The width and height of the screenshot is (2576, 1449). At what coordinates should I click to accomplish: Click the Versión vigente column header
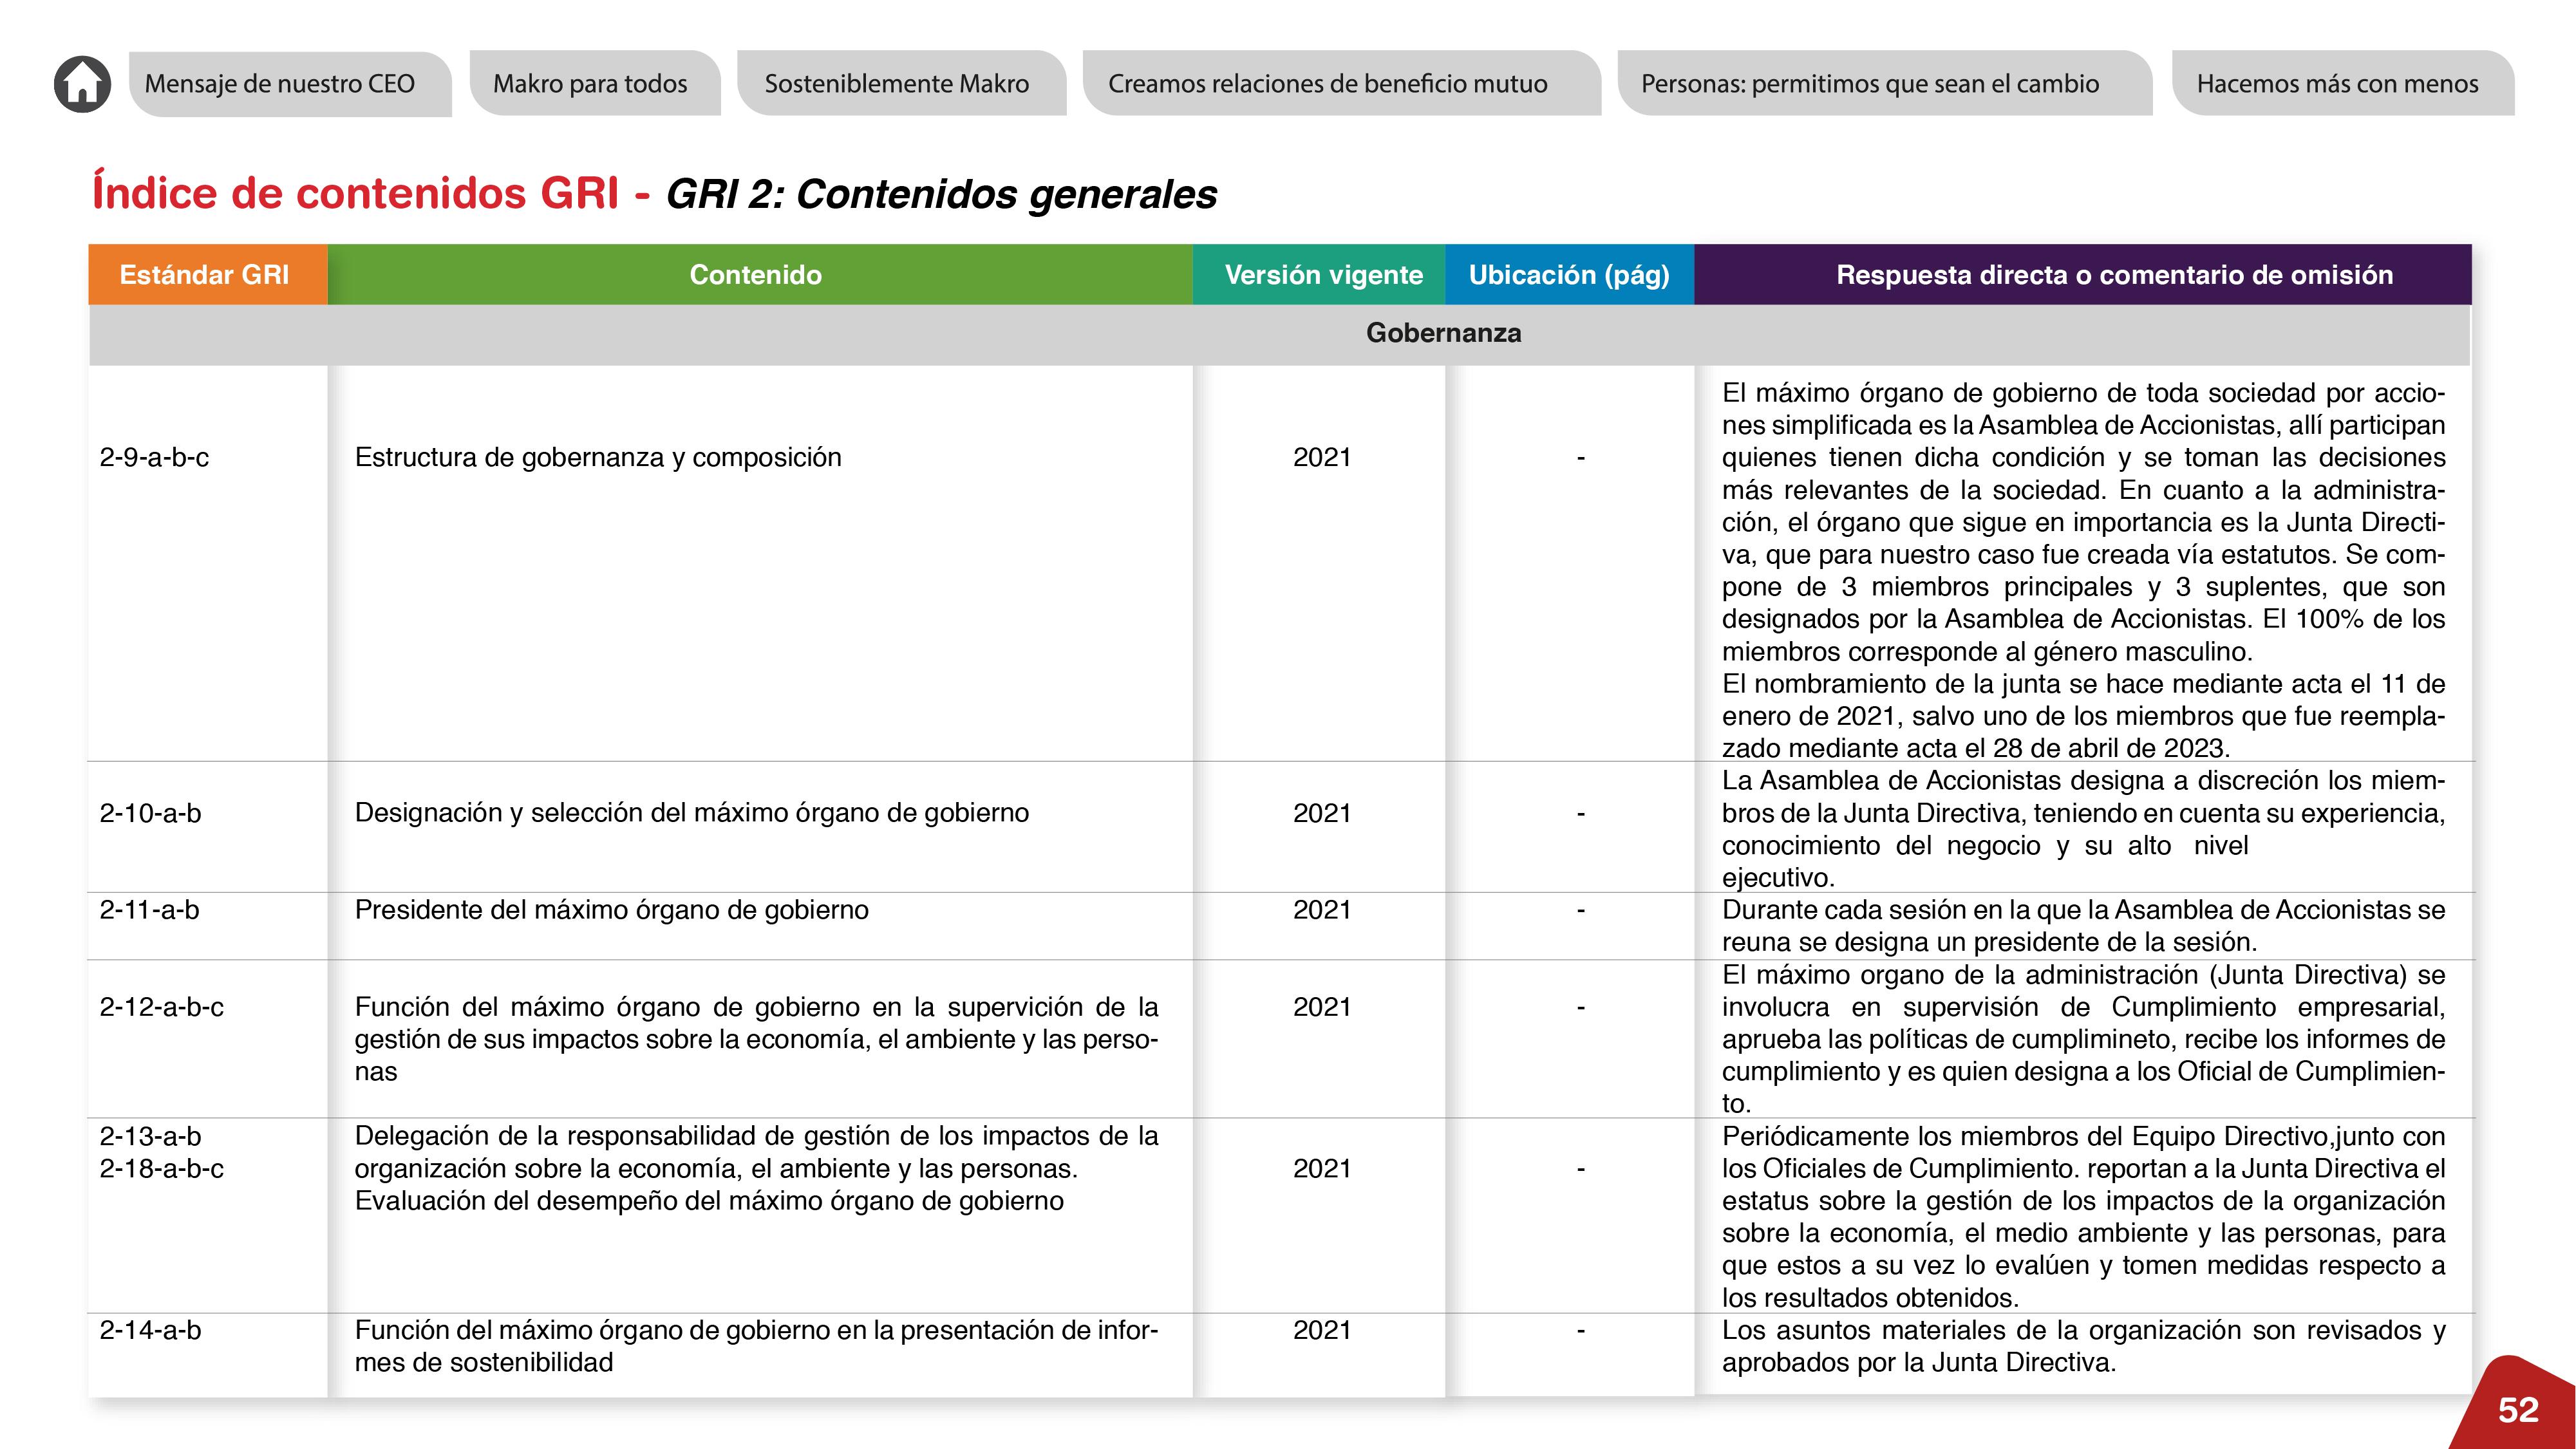click(1323, 275)
